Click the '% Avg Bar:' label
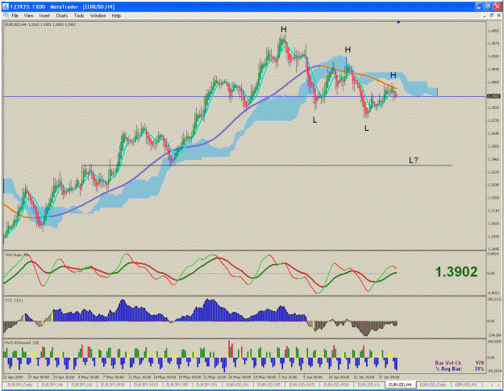 [448, 368]
